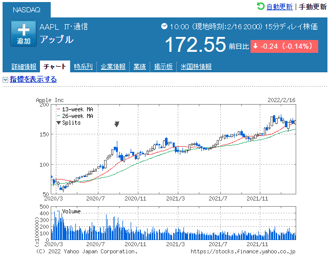Click the AAPL ticker text

click(49, 27)
